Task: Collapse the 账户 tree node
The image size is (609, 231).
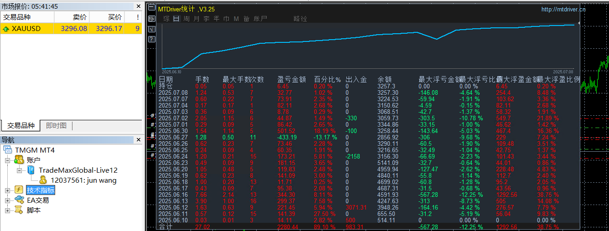Action: click(x=7, y=160)
